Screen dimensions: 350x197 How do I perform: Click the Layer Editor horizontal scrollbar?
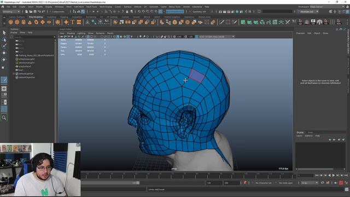(x=315, y=169)
